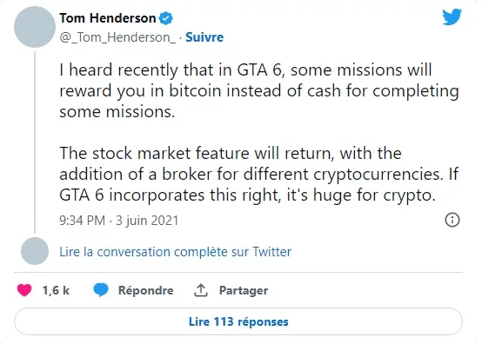Click Lire 113 réponses button
The image size is (482, 344).
(x=238, y=321)
